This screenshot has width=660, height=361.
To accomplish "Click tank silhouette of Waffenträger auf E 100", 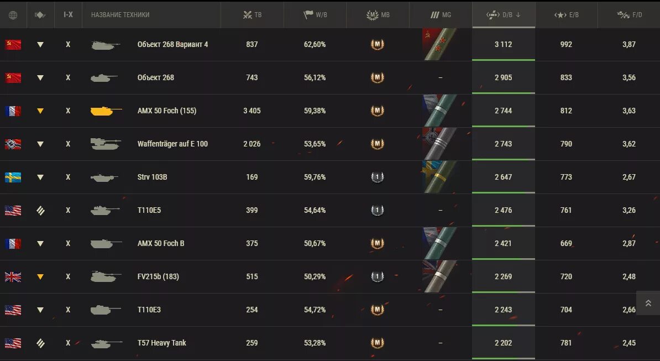I will 106,144.
